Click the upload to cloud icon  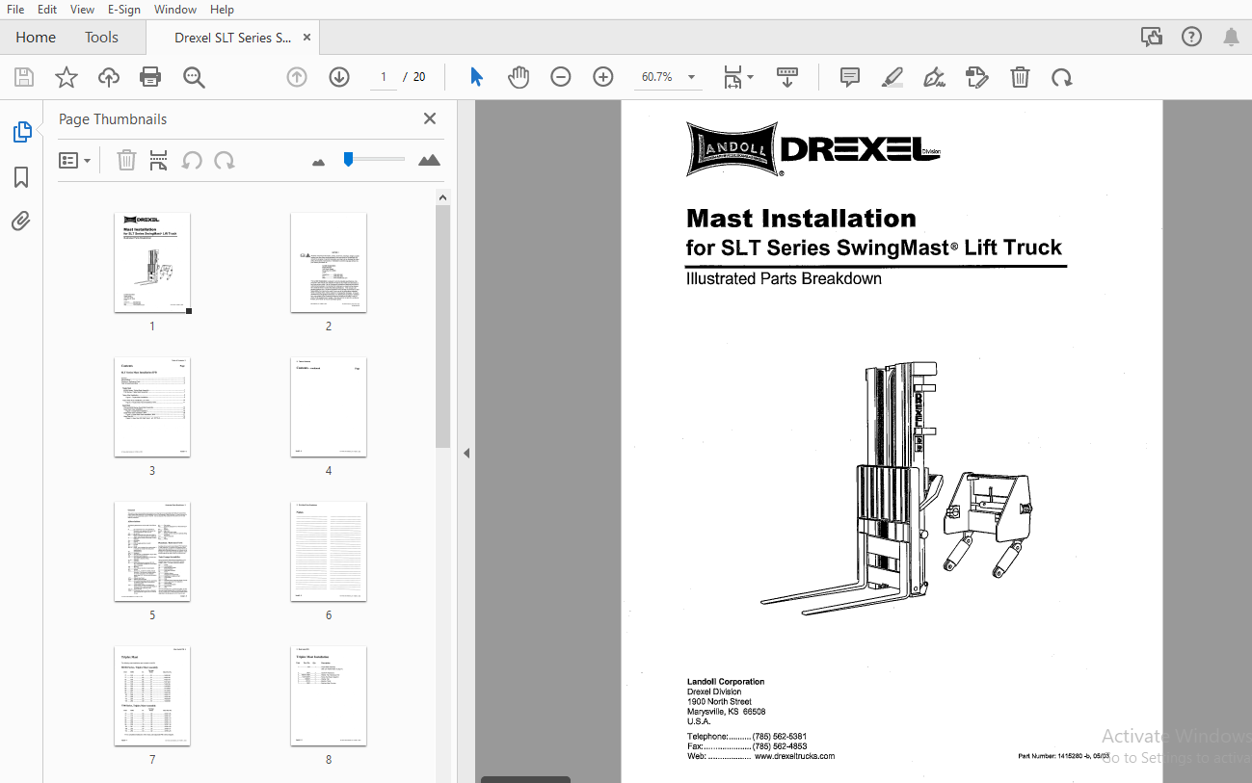pos(109,77)
